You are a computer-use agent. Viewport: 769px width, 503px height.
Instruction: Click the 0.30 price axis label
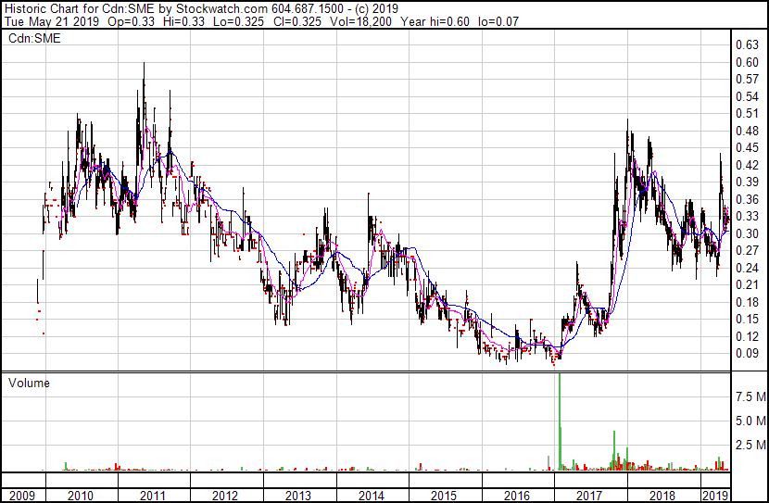coord(747,233)
